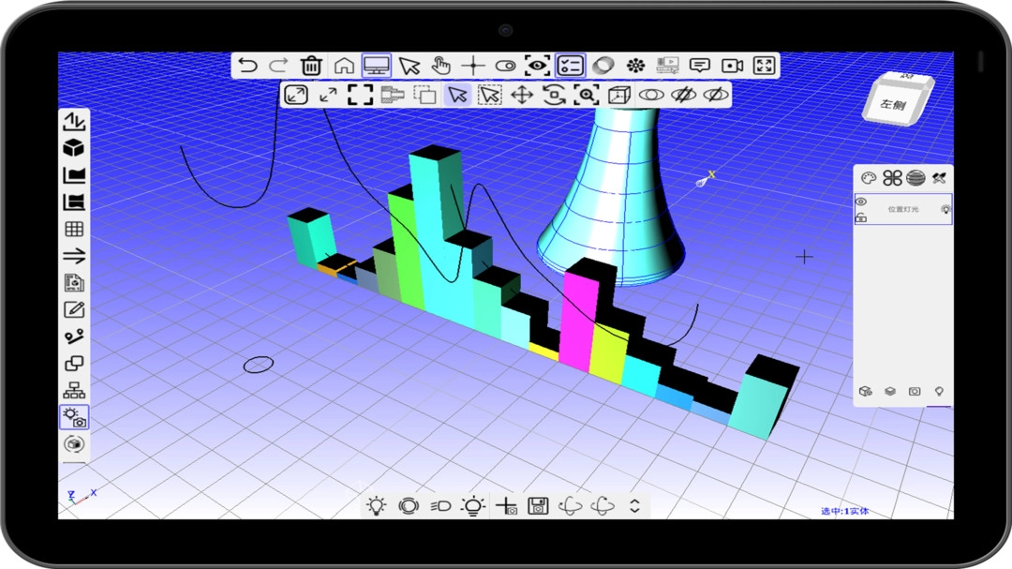Toggle the pill-shaped switch in top toolbar

tap(505, 66)
